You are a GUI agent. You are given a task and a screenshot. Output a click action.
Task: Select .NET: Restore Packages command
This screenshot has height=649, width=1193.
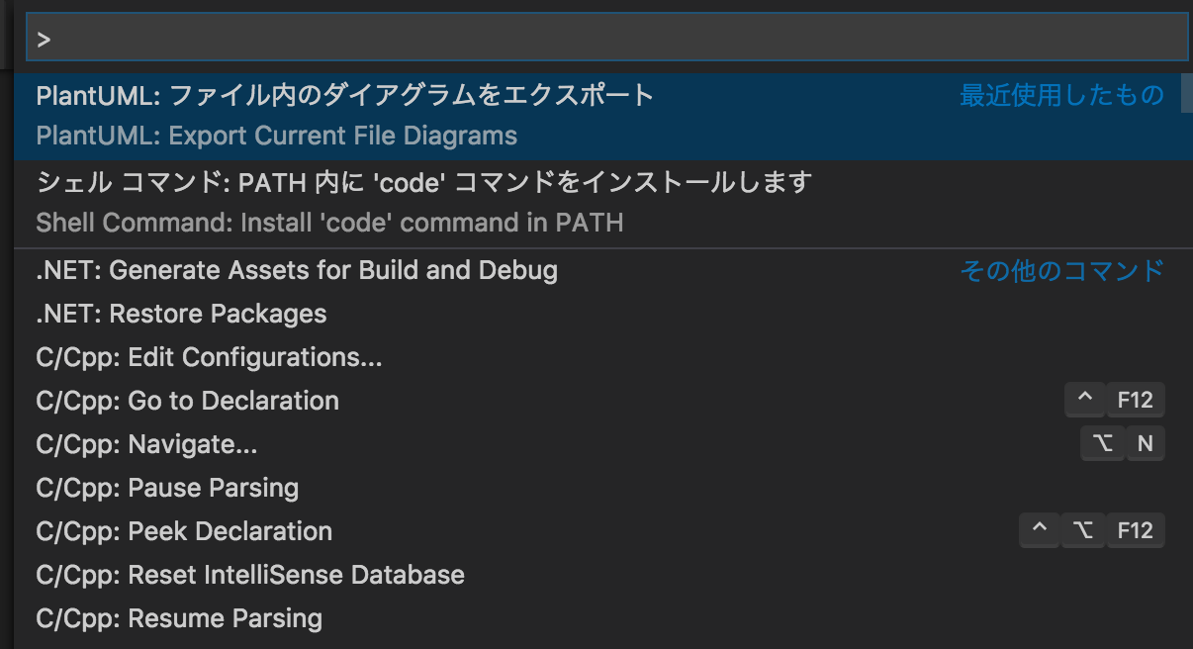pyautogui.click(x=596, y=314)
